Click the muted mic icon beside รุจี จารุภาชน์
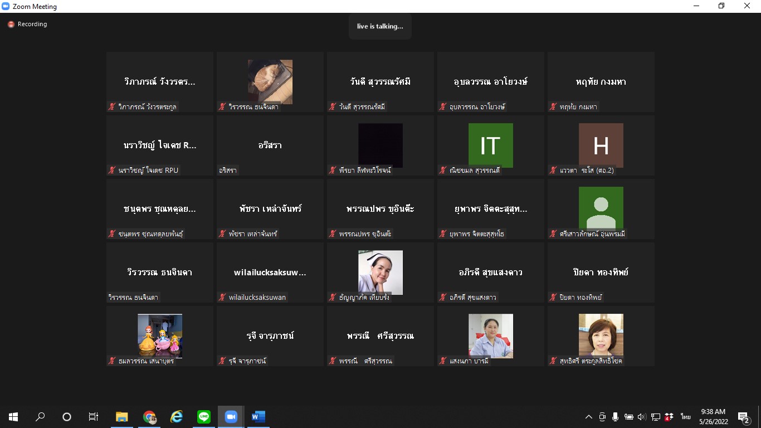Viewport: 761px width, 428px height. (x=223, y=361)
